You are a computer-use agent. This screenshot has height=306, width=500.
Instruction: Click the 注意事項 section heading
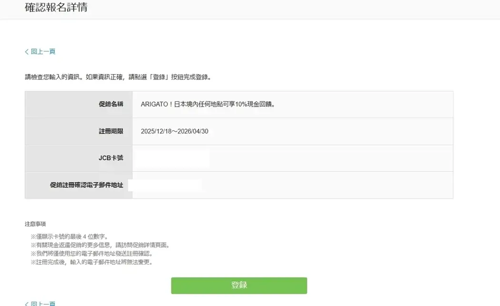pyautogui.click(x=35, y=224)
